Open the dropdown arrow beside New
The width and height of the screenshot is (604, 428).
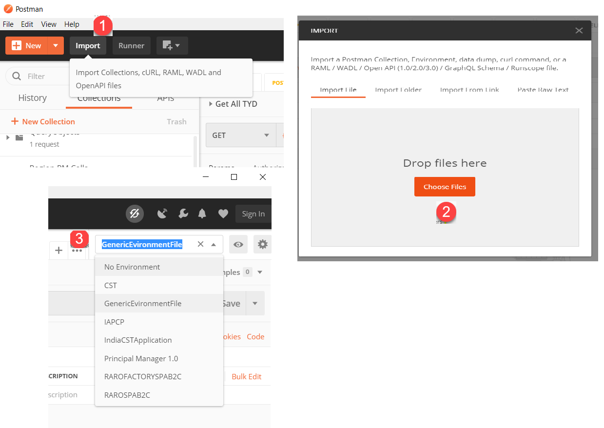(x=56, y=46)
